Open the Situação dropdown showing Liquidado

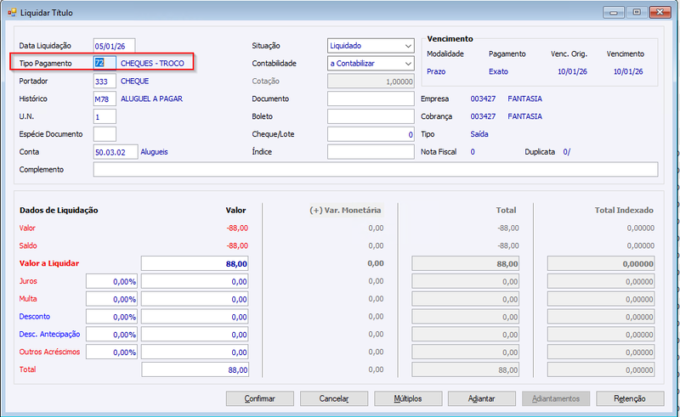coord(371,46)
